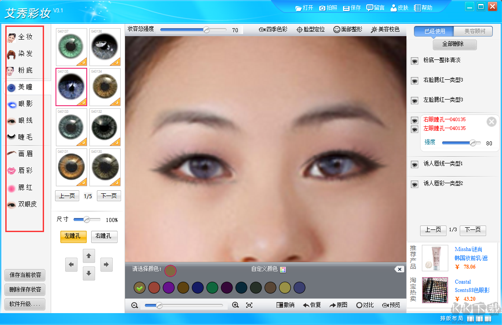The height and width of the screenshot is (325, 502).
Task: Open the 美容校色 color correction tool
Action: pos(386,30)
